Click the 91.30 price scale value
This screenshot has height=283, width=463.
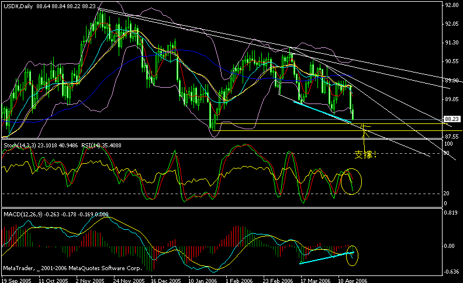click(x=452, y=43)
